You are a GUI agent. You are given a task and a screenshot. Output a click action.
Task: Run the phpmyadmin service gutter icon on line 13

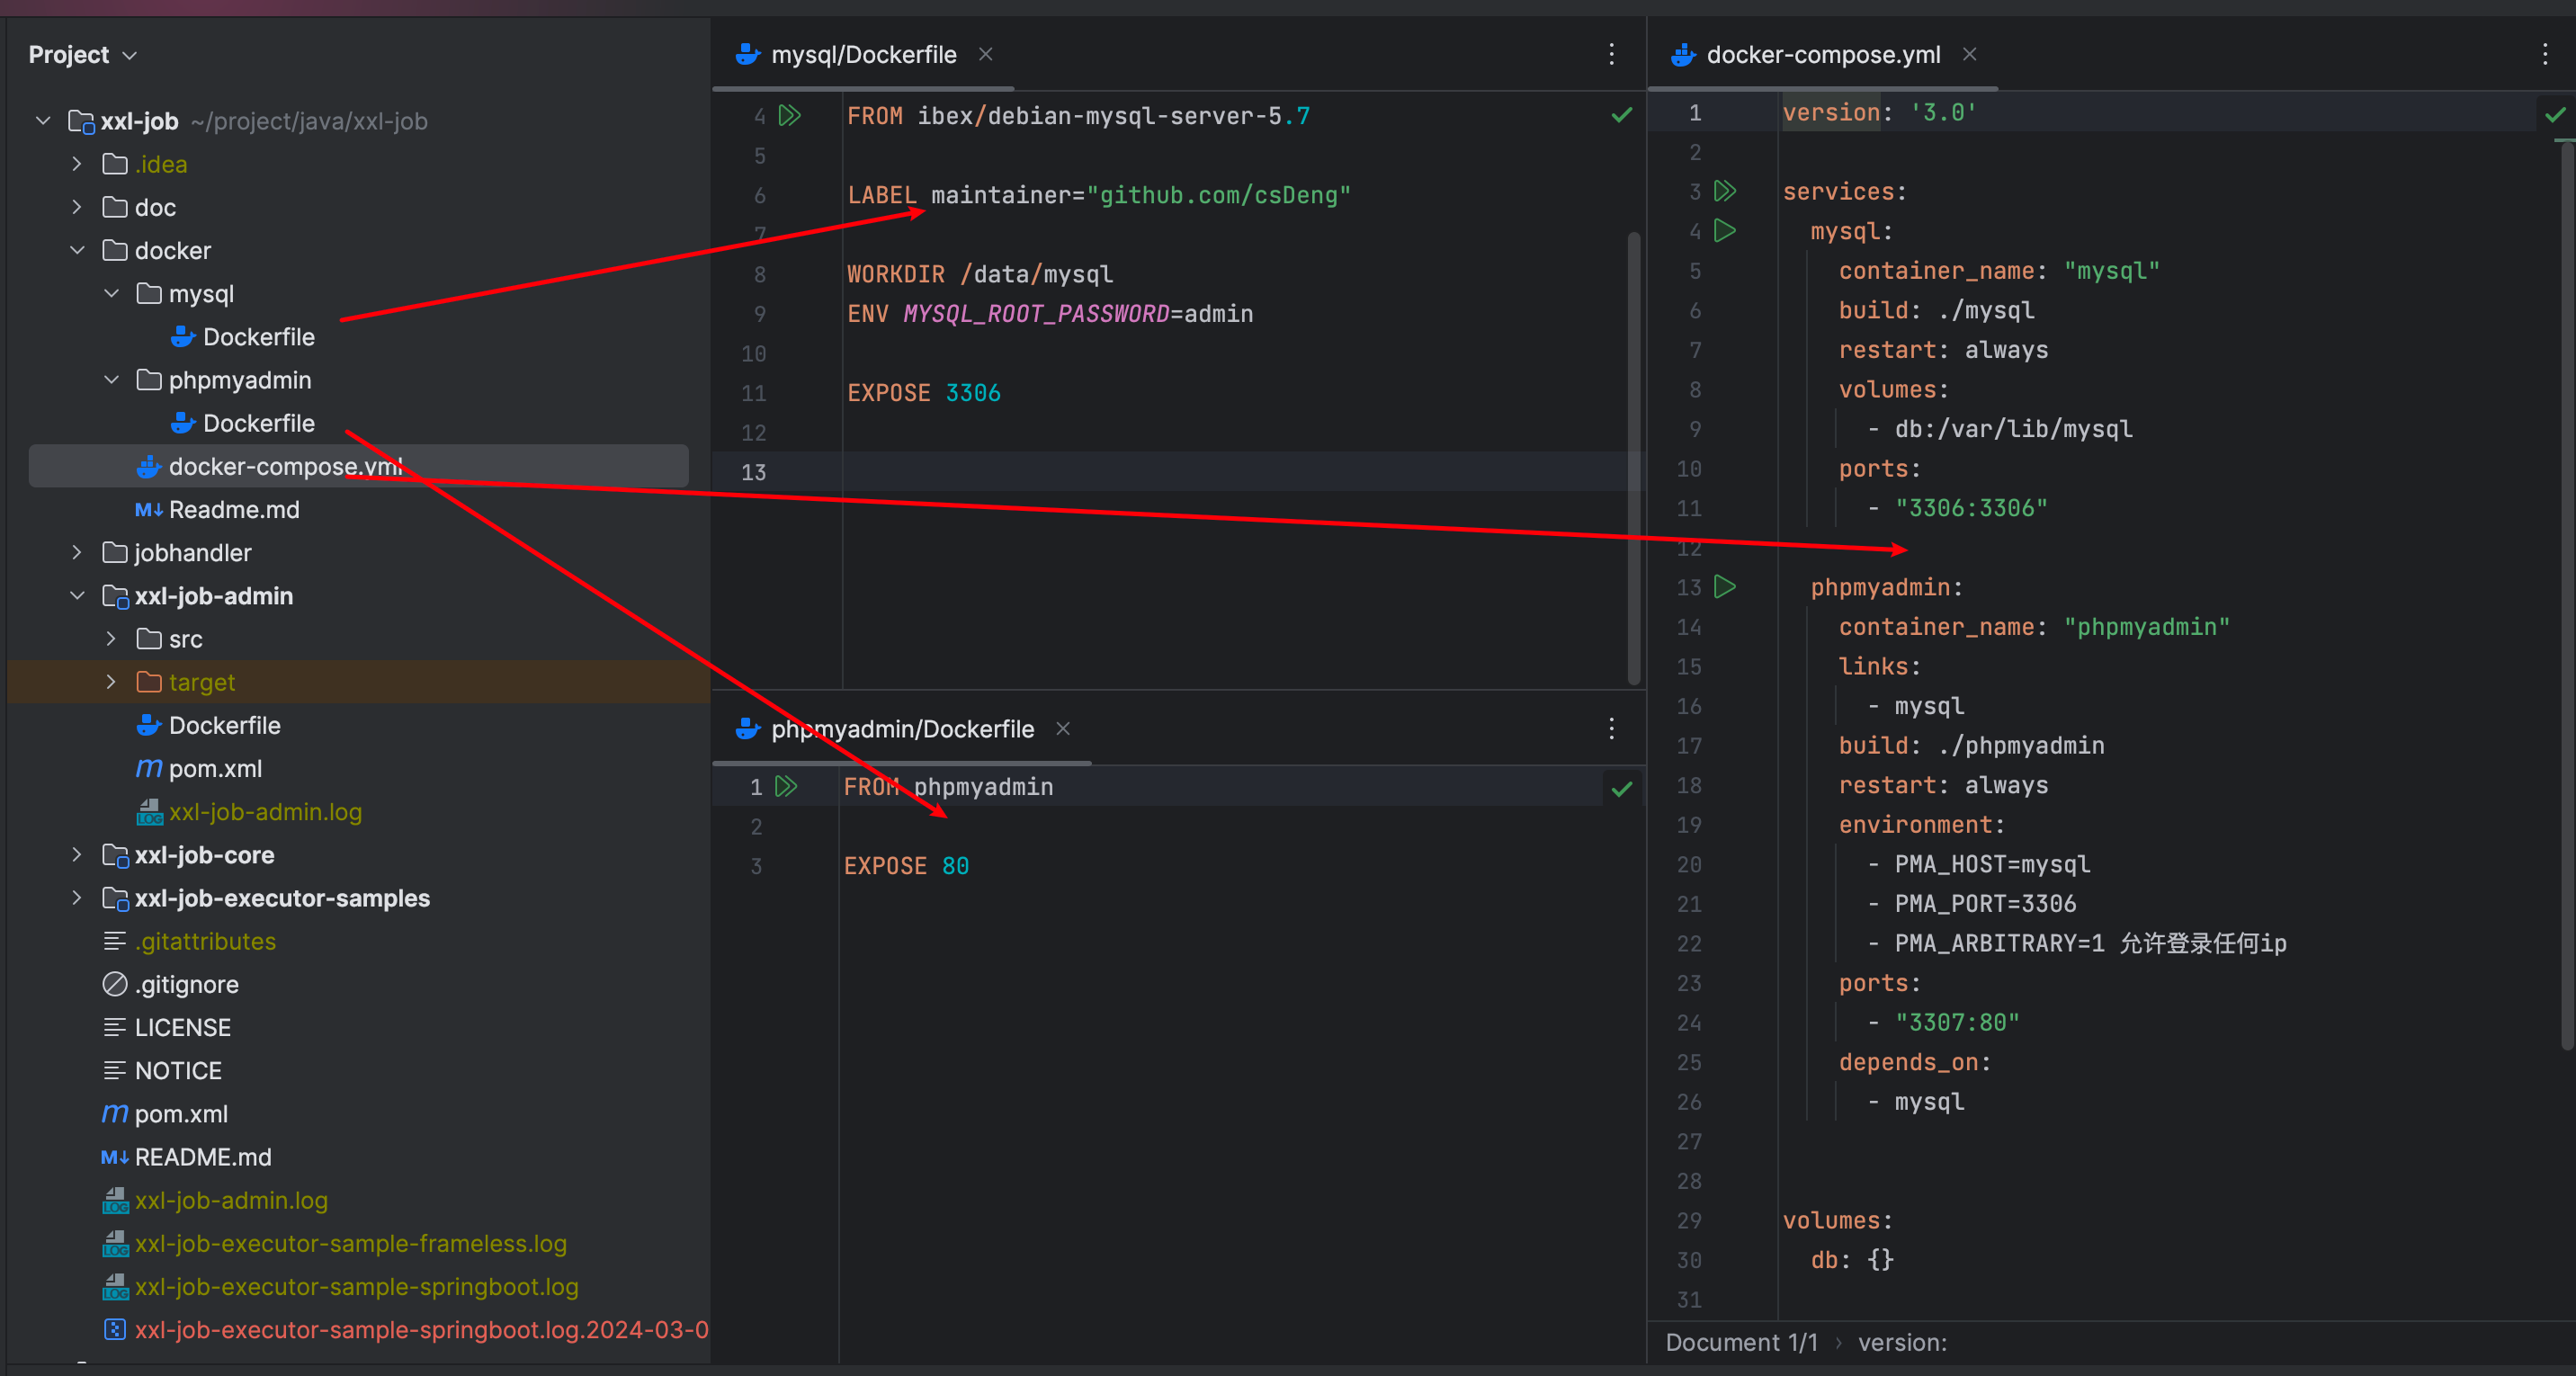tap(1724, 587)
